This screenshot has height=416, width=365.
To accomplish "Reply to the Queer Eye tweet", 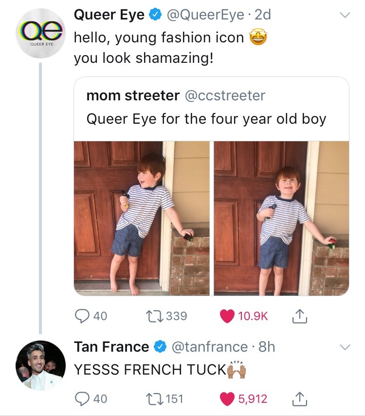I will [x=82, y=316].
